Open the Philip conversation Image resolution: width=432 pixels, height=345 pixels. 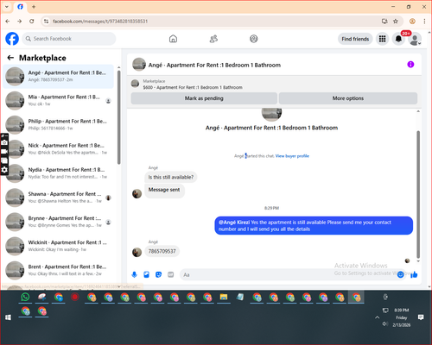[58, 124]
